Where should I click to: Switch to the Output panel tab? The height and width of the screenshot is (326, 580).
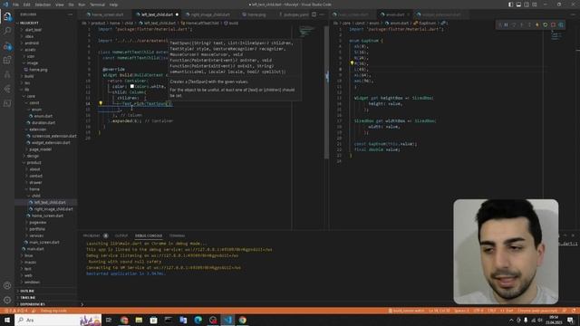click(x=121, y=235)
